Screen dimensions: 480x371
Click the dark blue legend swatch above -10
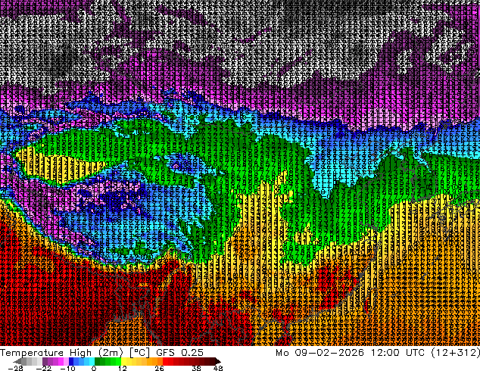coord(71,361)
